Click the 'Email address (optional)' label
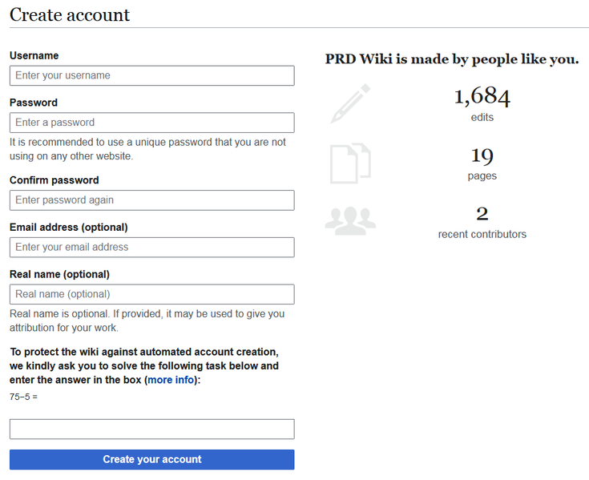This screenshot has height=480, width=589. (x=69, y=228)
